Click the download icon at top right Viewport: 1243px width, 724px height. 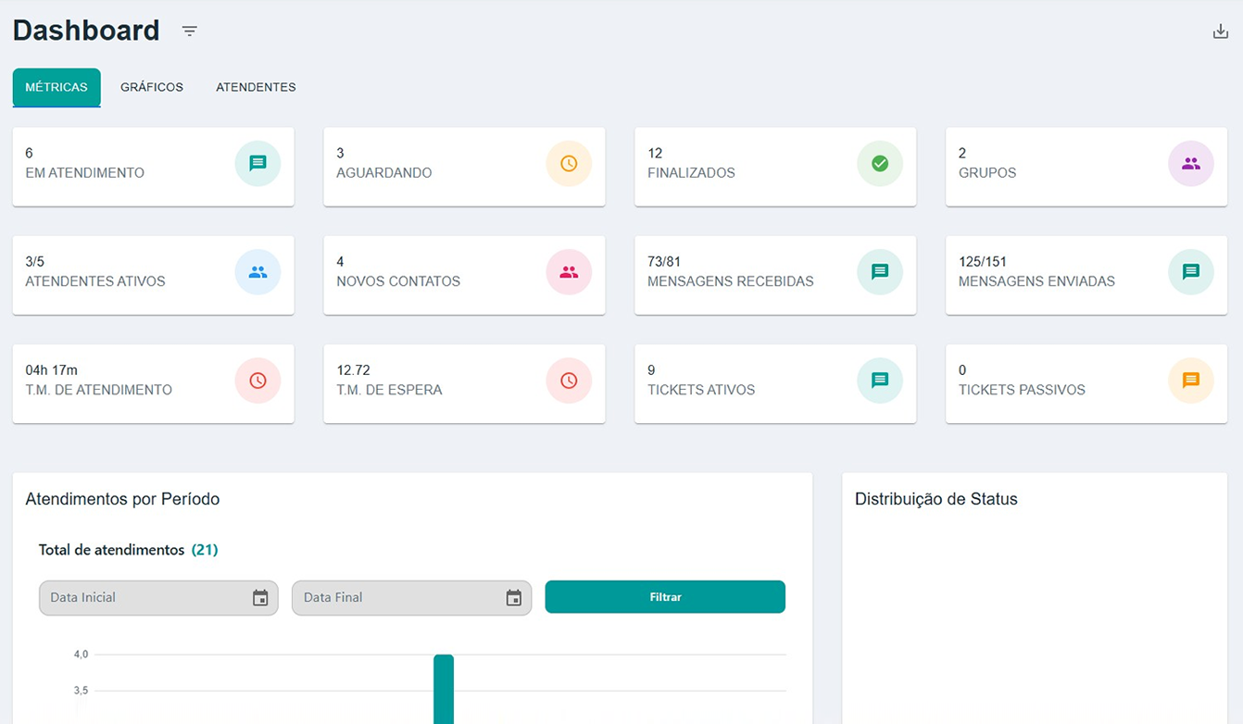click(x=1221, y=31)
